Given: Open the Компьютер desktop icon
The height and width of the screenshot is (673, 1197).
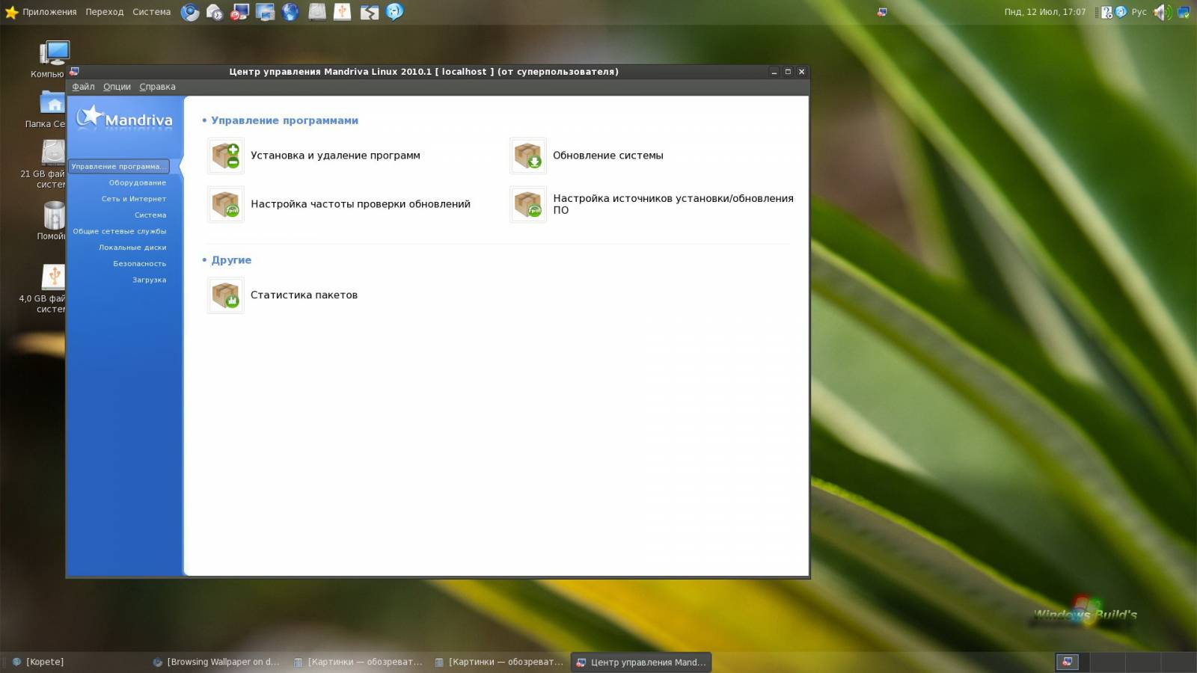Looking at the screenshot, I should point(54,54).
